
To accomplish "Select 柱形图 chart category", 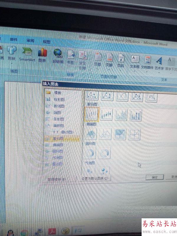I will [63, 99].
